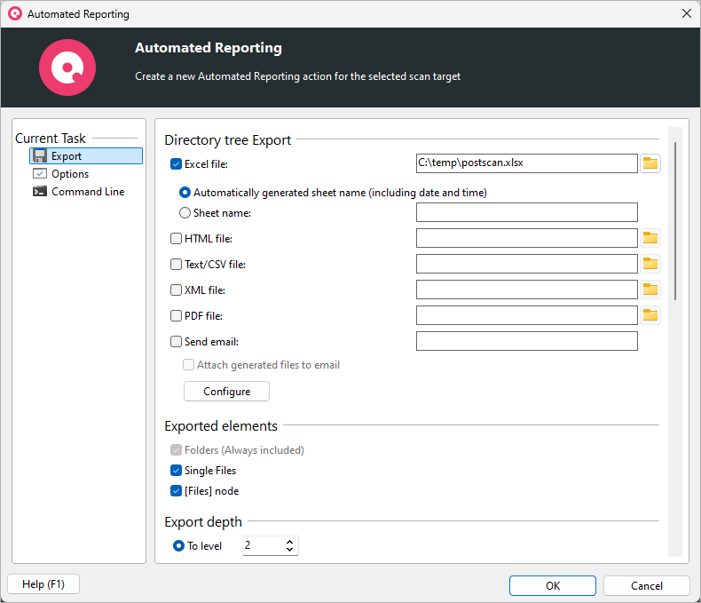Decrease the export level with down arrow
701x603 pixels.
tap(290, 551)
